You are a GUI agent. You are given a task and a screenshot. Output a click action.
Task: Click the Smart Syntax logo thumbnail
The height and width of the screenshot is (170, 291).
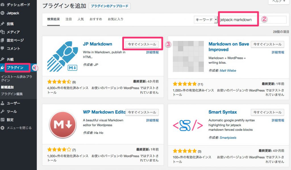click(188, 125)
